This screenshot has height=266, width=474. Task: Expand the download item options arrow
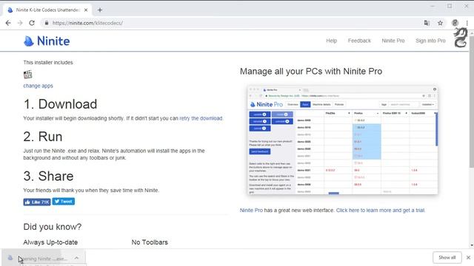[76, 258]
